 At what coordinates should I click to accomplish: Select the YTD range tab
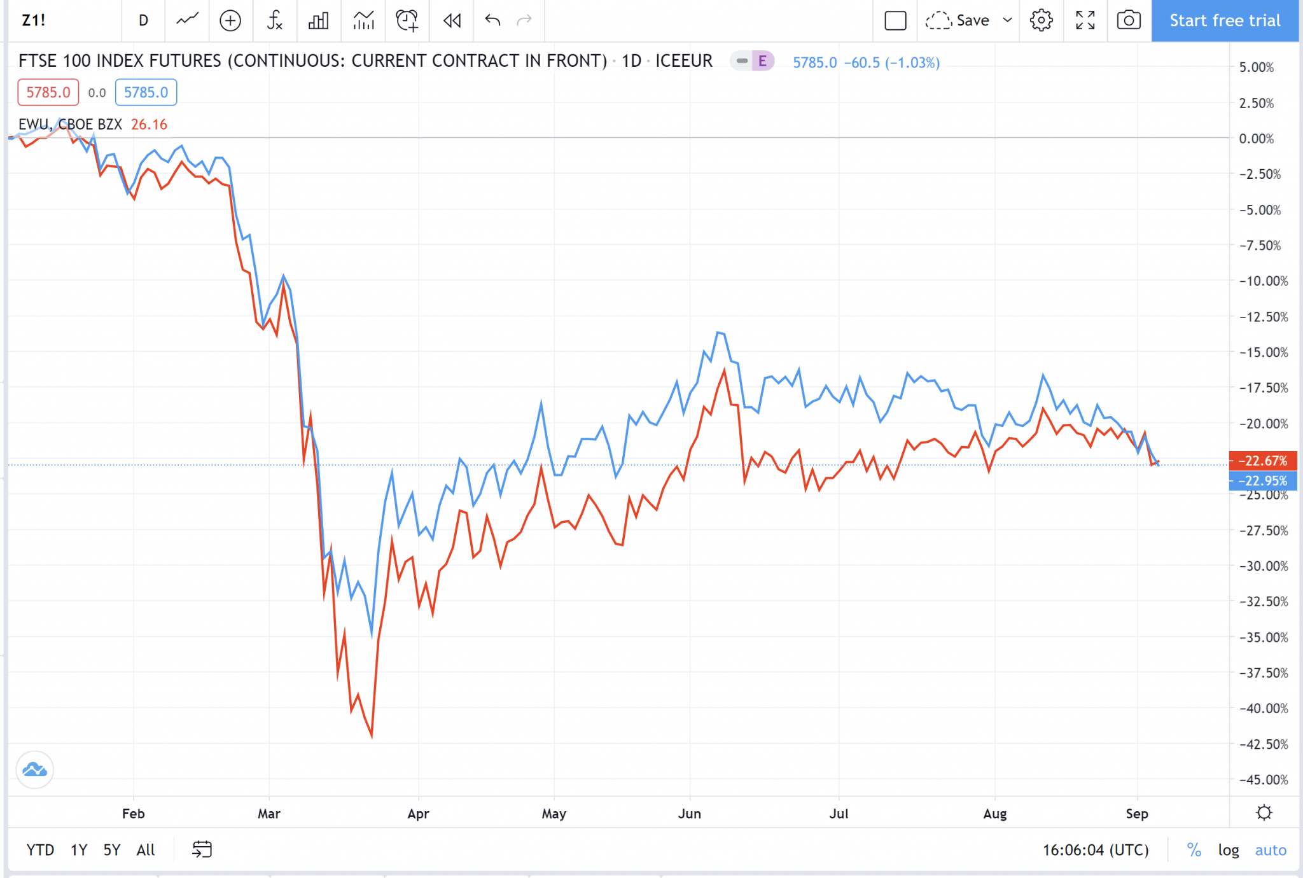point(39,849)
